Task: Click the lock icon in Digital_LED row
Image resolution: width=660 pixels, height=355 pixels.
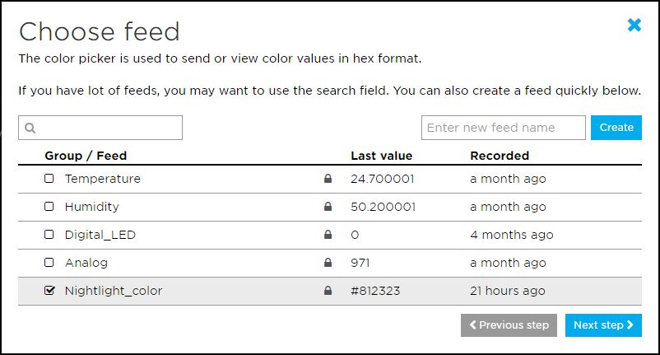Action: tap(328, 235)
